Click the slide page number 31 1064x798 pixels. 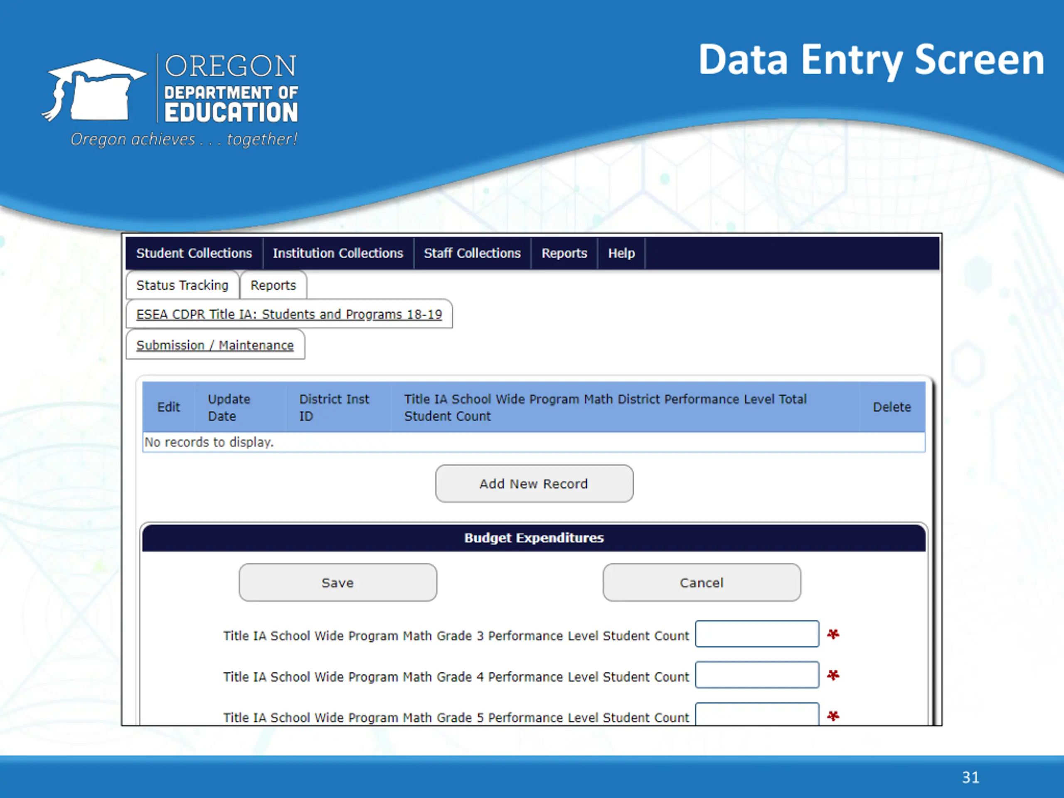[970, 777]
